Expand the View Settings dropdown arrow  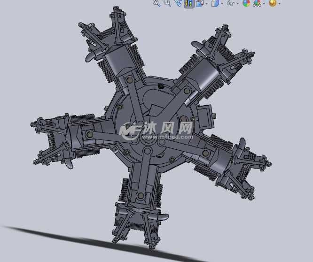(279, 4)
